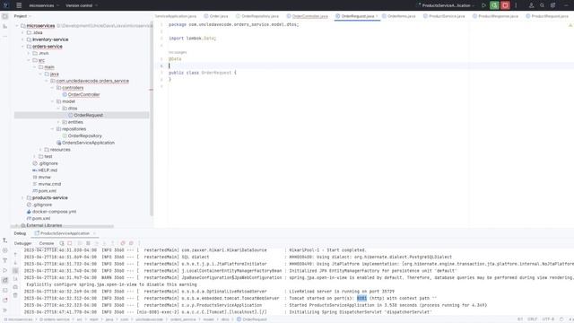Click the left sidebar more tool windows ellipsis
Image resolution: width=574 pixels, height=323 pixels.
click(x=4, y=36)
